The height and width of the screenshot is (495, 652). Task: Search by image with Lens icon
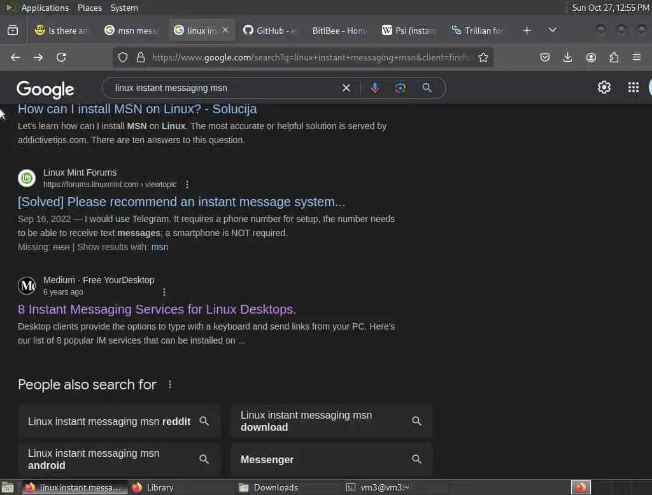click(400, 88)
